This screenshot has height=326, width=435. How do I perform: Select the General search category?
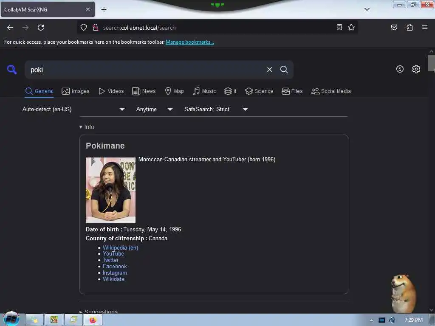pyautogui.click(x=40, y=91)
